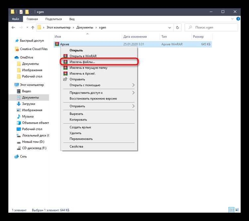Select Извлечь файлы... in the context menu
Image resolution: width=249 pixels, height=221 pixels.
[x=99, y=62]
